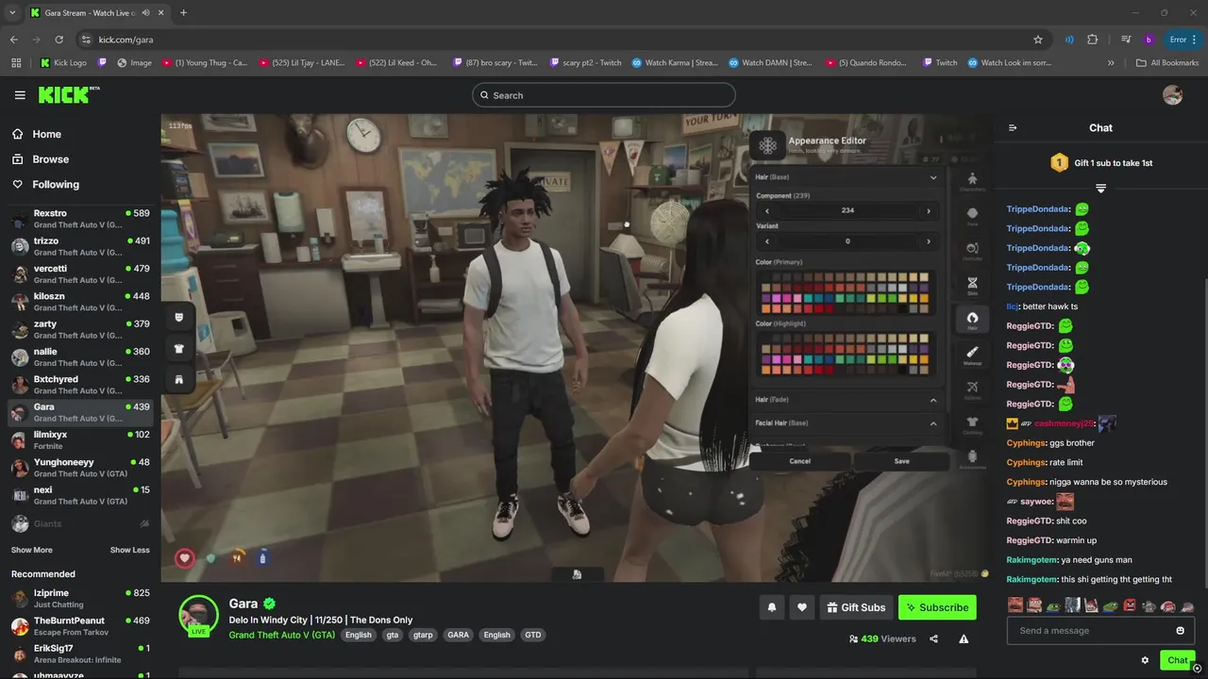Click the Kick search field
1208x679 pixels.
coord(604,95)
